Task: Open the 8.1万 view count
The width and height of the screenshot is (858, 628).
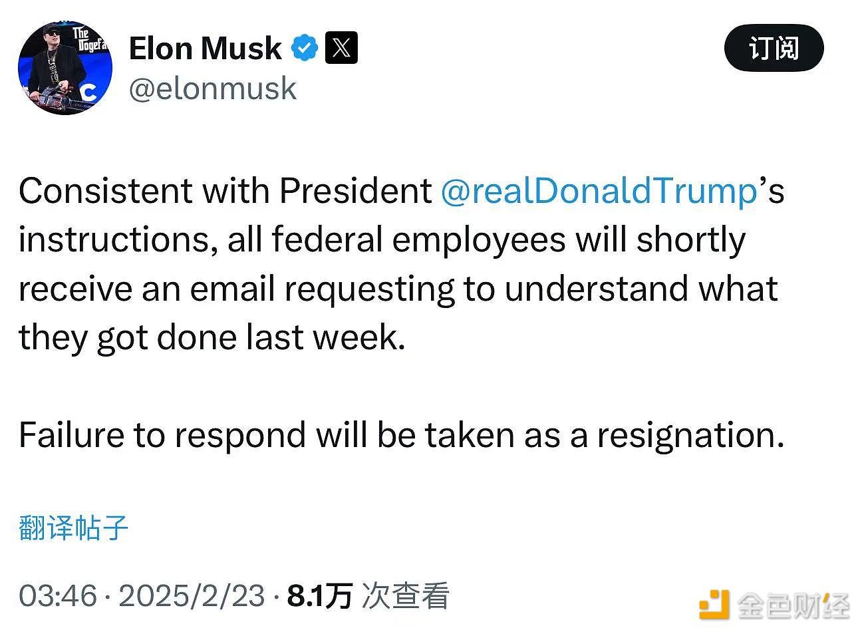Action: pos(319,595)
